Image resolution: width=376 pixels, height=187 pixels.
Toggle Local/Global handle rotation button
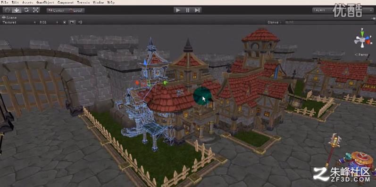pos(76,10)
